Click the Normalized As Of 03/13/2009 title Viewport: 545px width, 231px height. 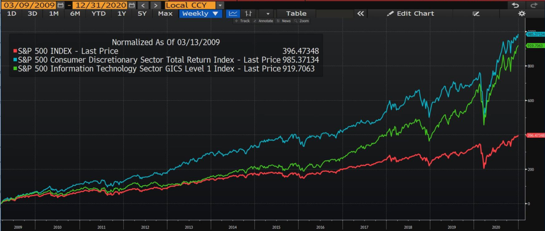click(x=166, y=42)
